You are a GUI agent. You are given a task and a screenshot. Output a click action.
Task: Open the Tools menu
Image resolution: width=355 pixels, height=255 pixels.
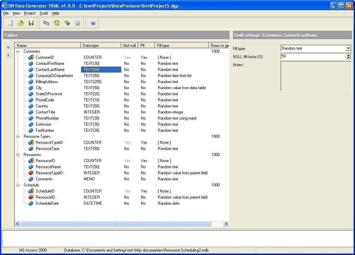(x=44, y=13)
